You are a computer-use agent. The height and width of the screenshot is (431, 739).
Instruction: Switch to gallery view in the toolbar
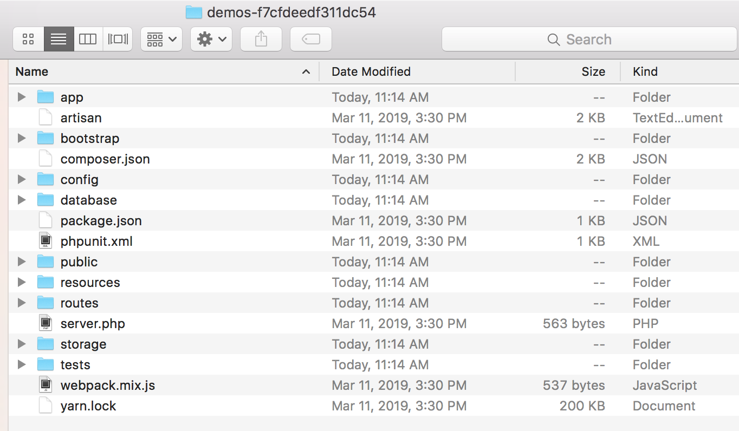tap(118, 39)
